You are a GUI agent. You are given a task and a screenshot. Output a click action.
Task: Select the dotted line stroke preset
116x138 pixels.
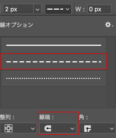(x=54, y=78)
